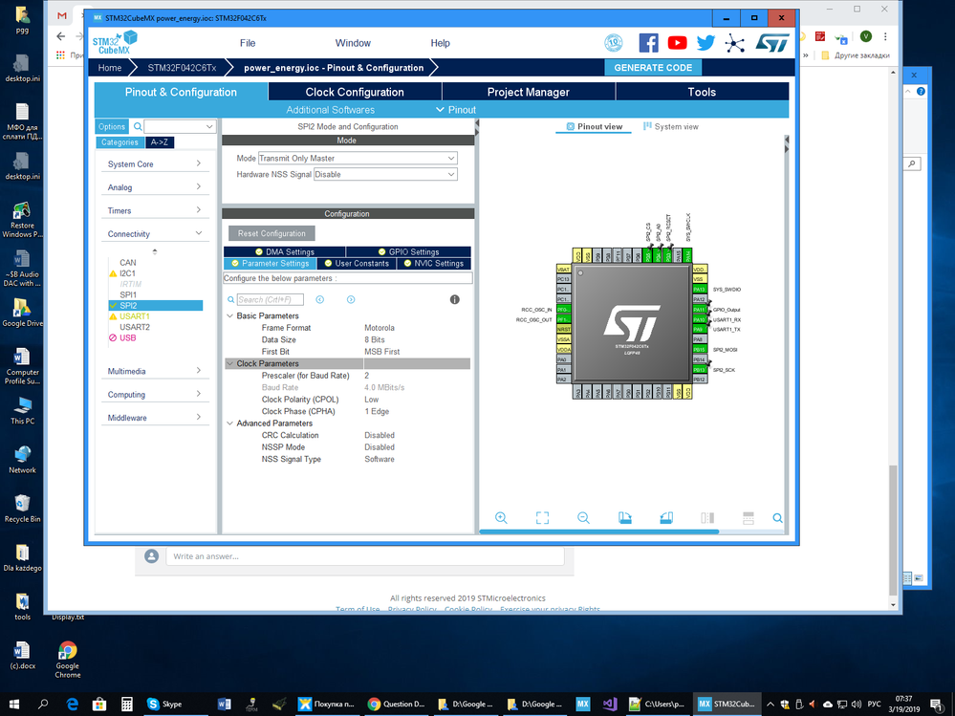Open Calculator from the taskbar
Image resolution: width=955 pixels, height=716 pixels.
point(127,704)
